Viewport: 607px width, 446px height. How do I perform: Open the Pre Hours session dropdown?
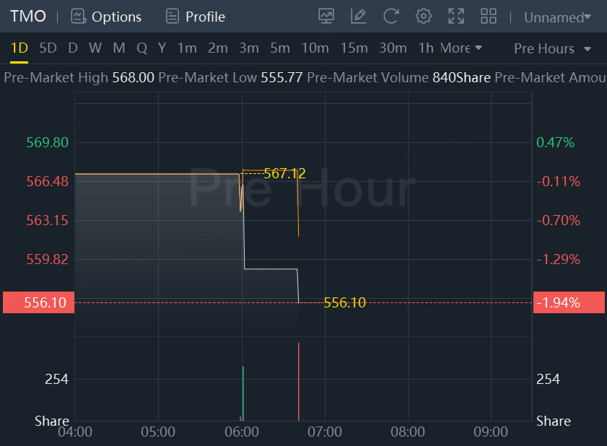tap(552, 48)
